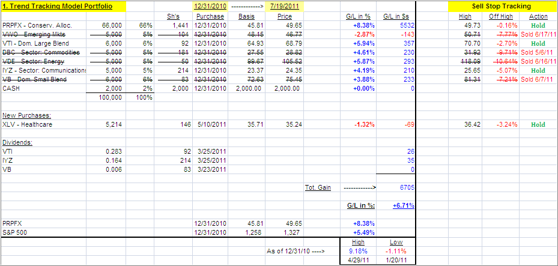Select the +8.38% gain in the top 'PRPFX - Conserv. Alloc.' row

pos(364,25)
